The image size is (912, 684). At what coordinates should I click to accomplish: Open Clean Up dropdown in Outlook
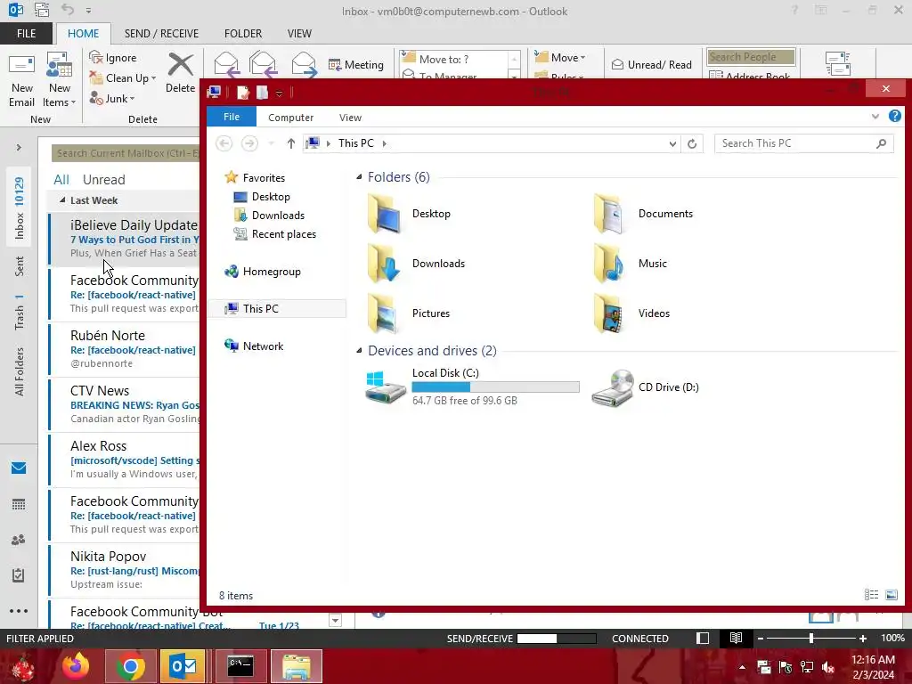[x=123, y=78]
